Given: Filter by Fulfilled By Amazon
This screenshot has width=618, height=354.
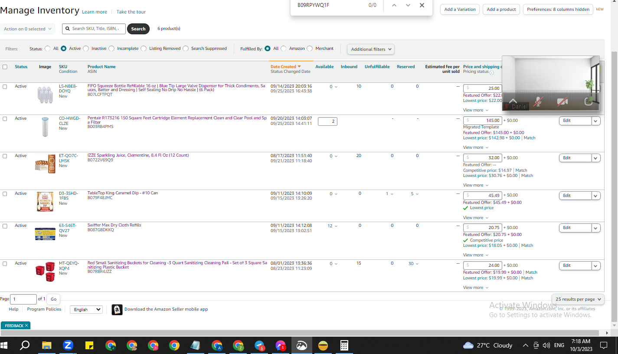Looking at the screenshot, I should [284, 49].
